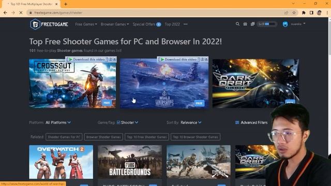Close the Top 101 Free Multiplayer Shooter tab
The width and height of the screenshot is (331, 186).
56,4
